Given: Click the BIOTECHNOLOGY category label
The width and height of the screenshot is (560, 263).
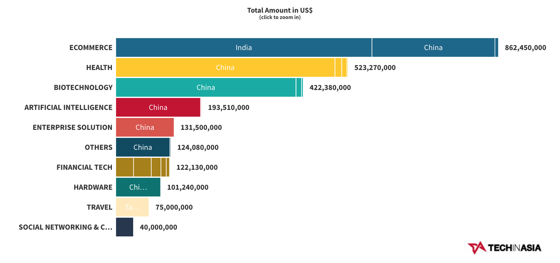Looking at the screenshot, I should click(83, 87).
